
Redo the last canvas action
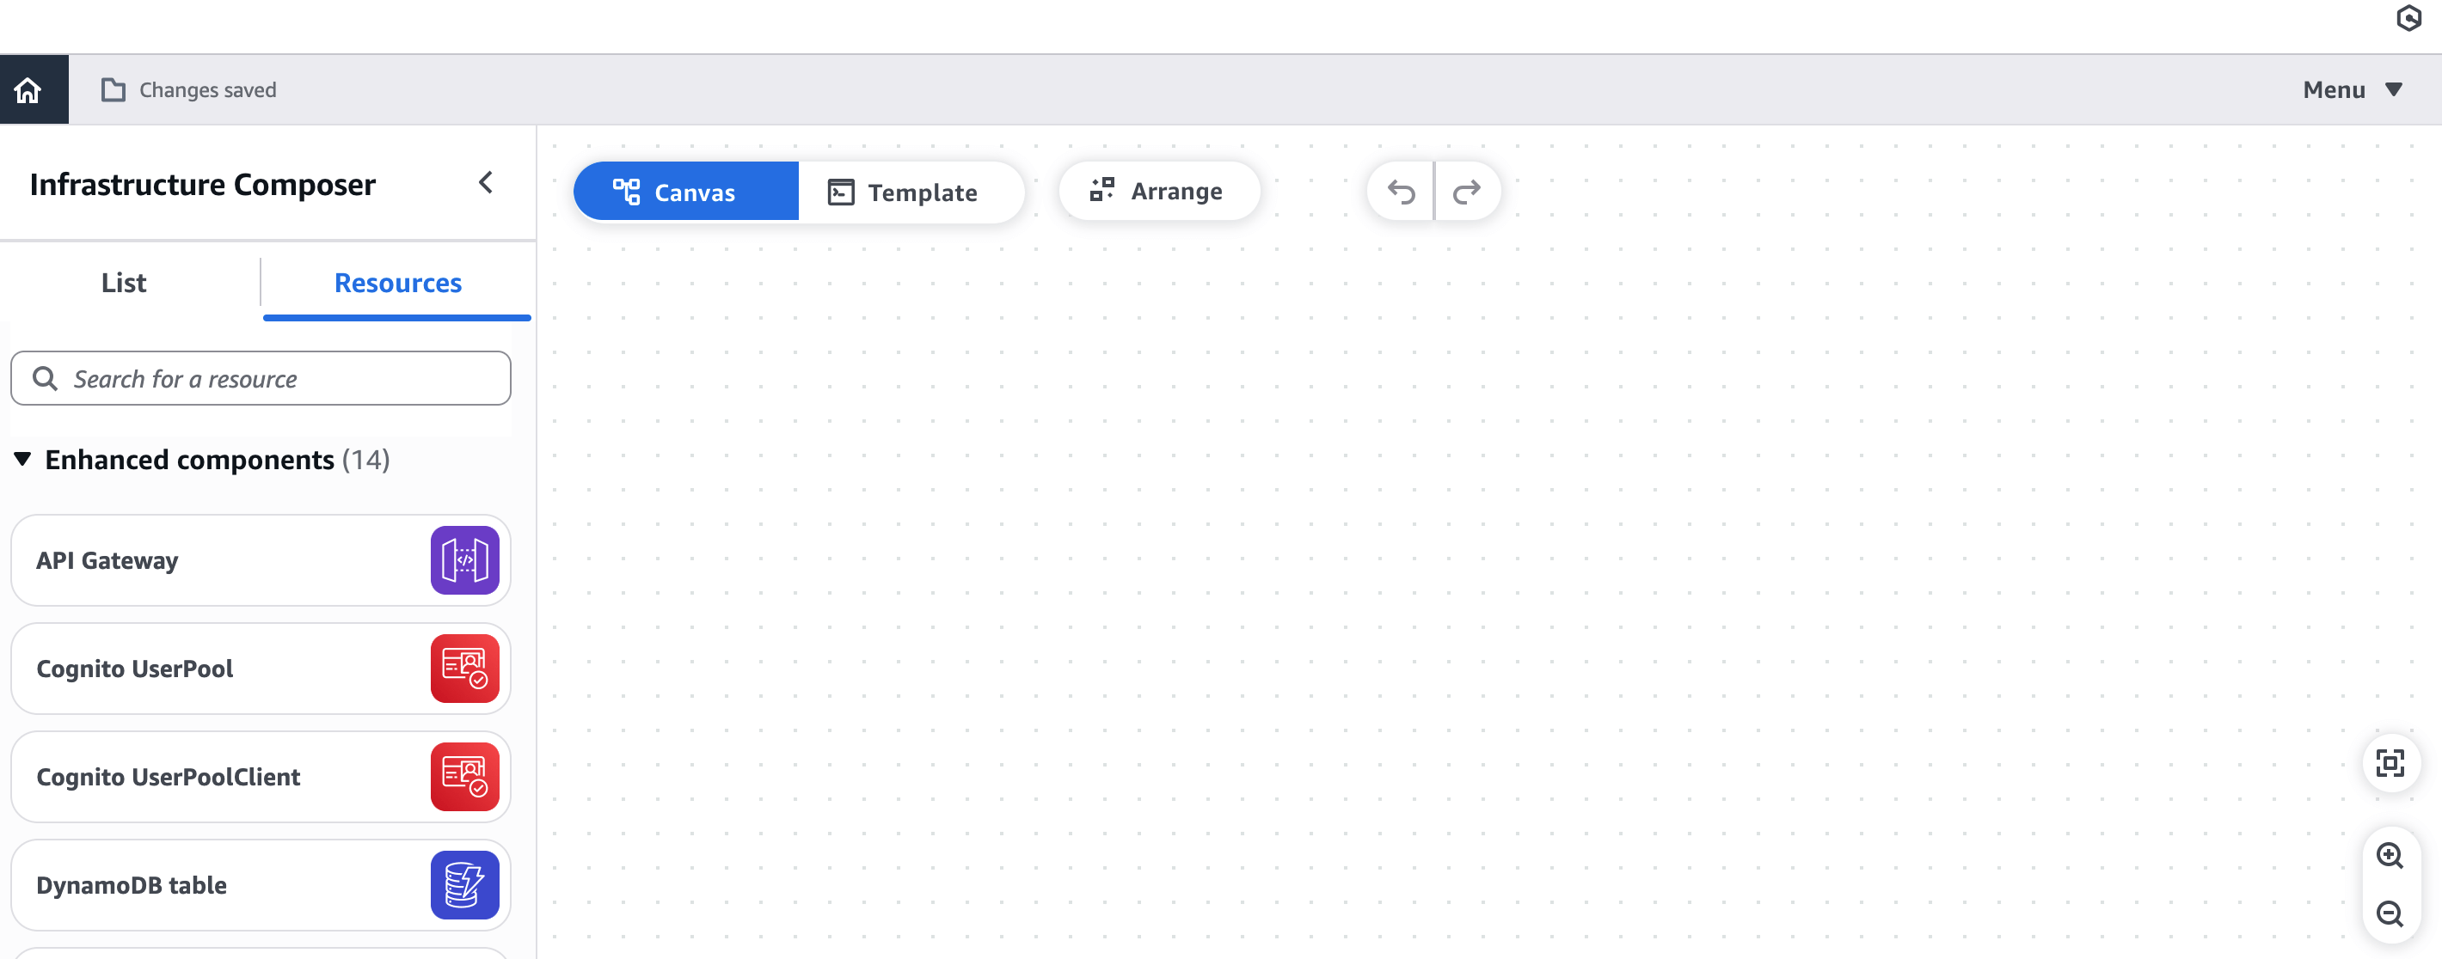(1467, 192)
